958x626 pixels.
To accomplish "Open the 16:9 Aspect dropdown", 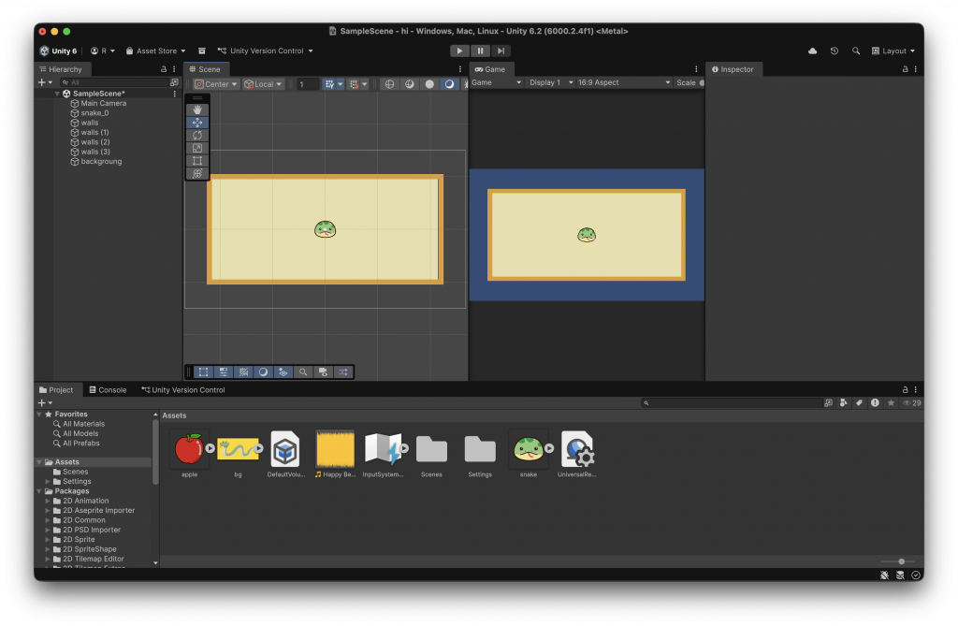I will (x=623, y=82).
